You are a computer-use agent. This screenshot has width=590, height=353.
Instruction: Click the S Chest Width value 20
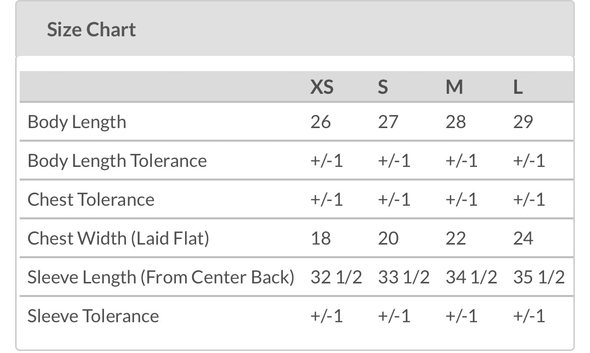click(x=388, y=238)
